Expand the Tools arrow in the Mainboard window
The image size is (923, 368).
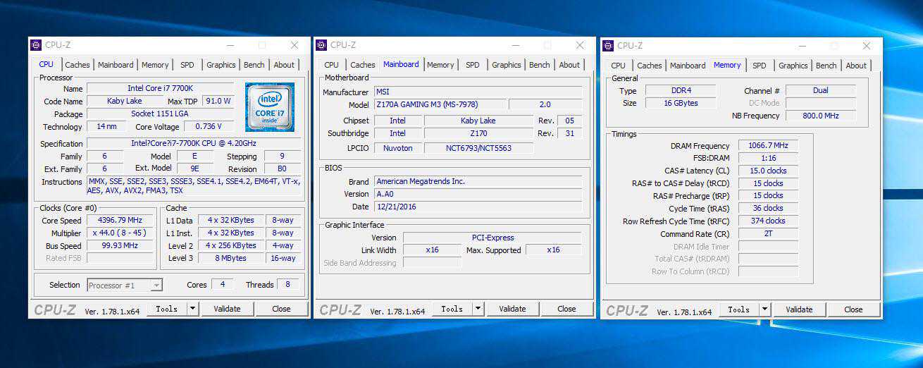click(x=478, y=309)
